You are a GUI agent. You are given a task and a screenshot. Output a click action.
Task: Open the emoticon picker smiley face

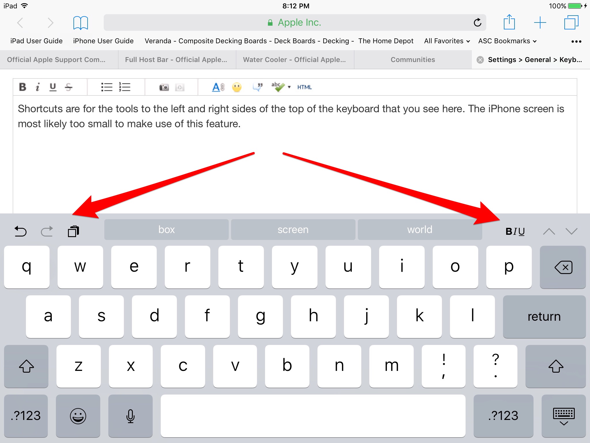tap(237, 87)
